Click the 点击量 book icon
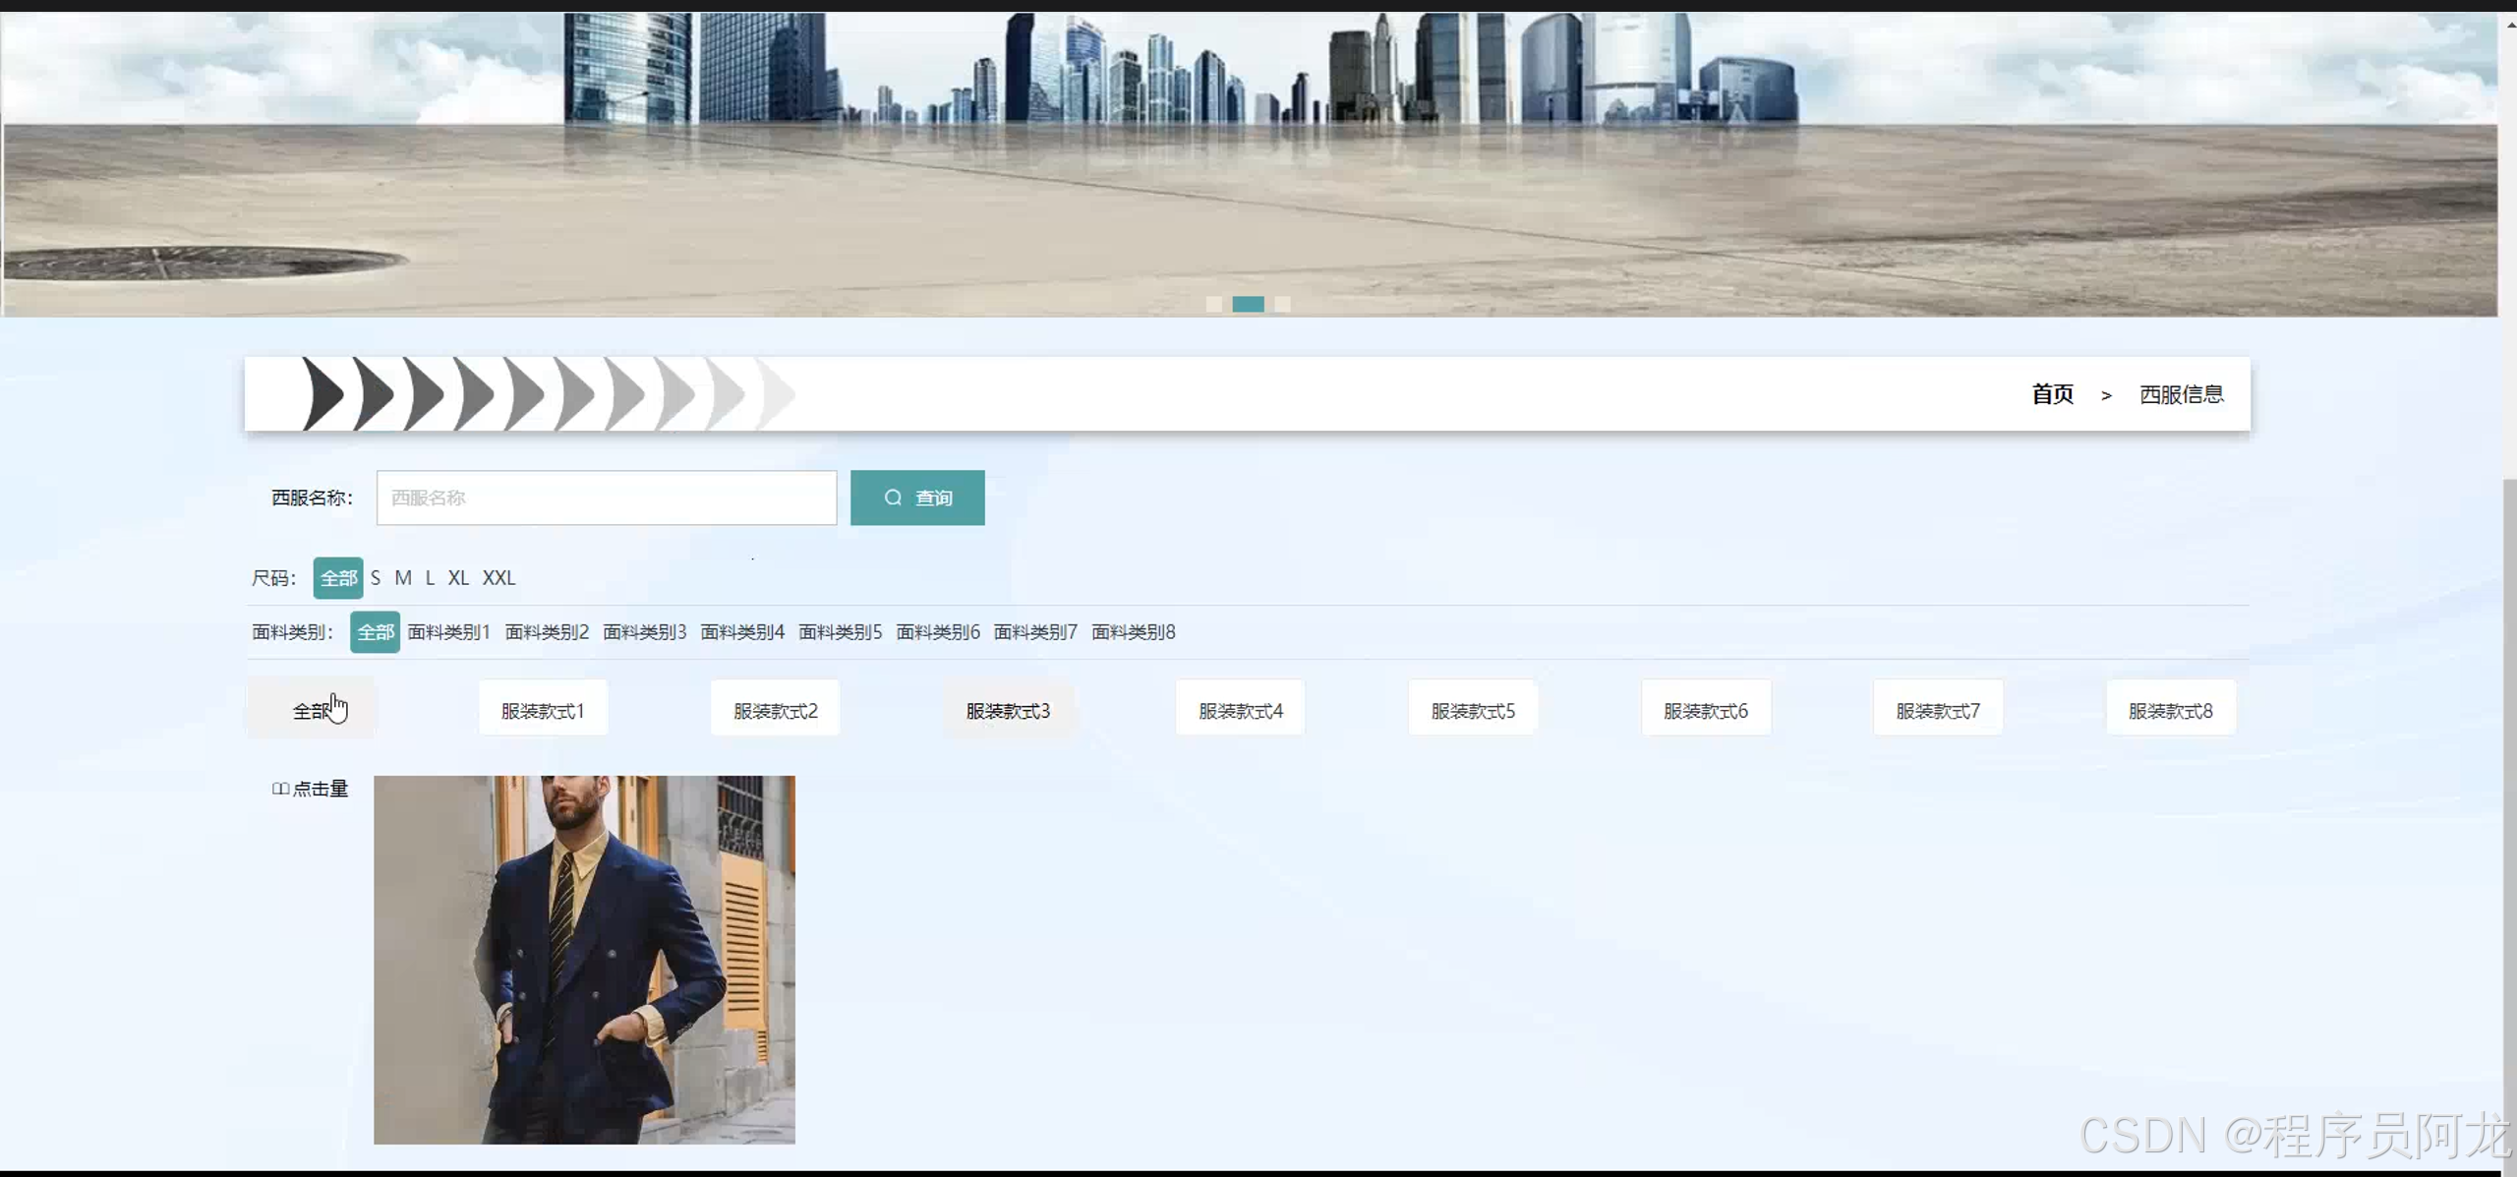The width and height of the screenshot is (2517, 1177). coord(280,789)
